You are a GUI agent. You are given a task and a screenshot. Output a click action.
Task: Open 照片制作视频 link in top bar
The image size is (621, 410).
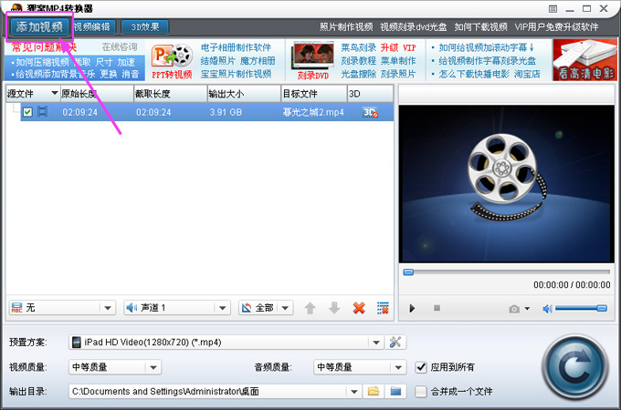pos(346,26)
